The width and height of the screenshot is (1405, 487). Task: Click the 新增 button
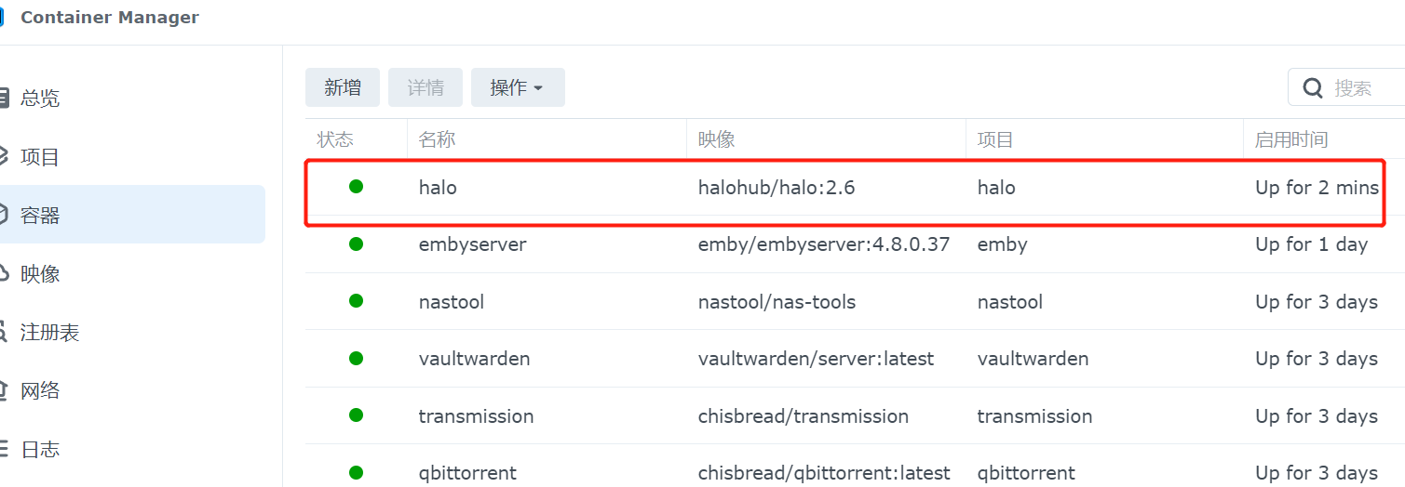(x=343, y=87)
